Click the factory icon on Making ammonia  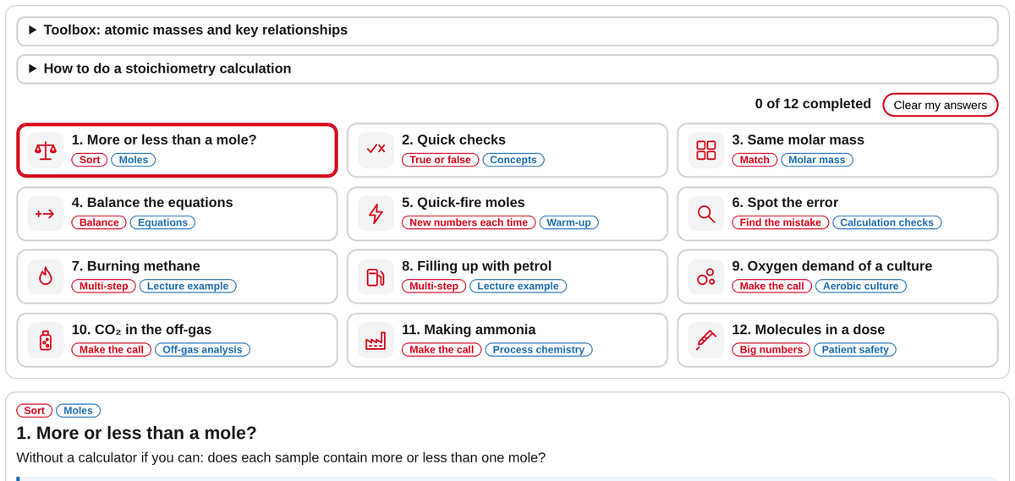pos(376,340)
